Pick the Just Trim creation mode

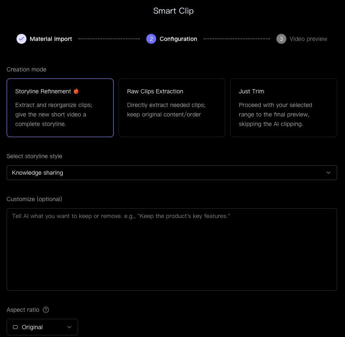pyautogui.click(x=283, y=108)
